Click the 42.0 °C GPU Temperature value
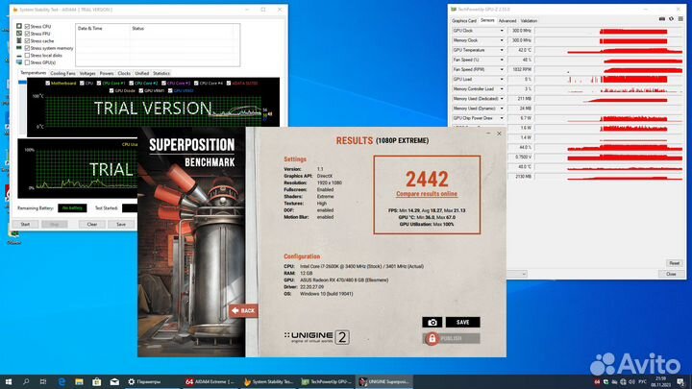692x389 pixels. pyautogui.click(x=521, y=50)
